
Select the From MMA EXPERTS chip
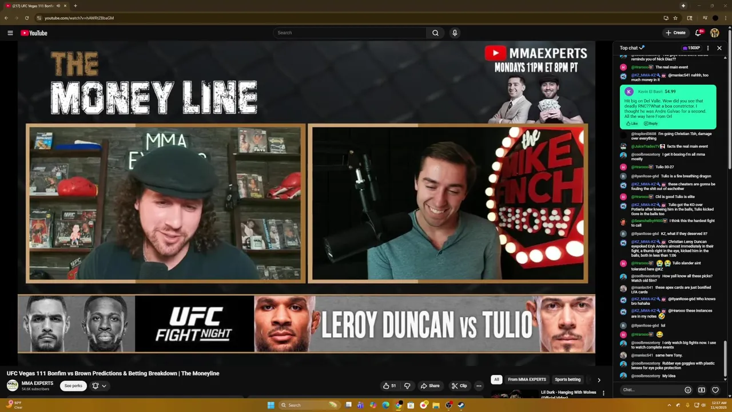click(527, 379)
